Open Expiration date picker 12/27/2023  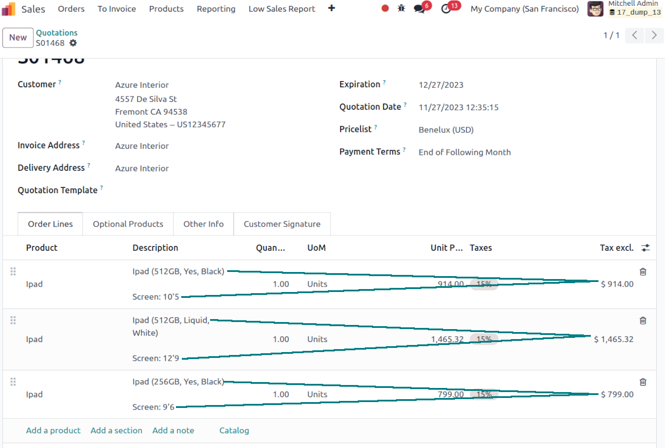(x=441, y=85)
